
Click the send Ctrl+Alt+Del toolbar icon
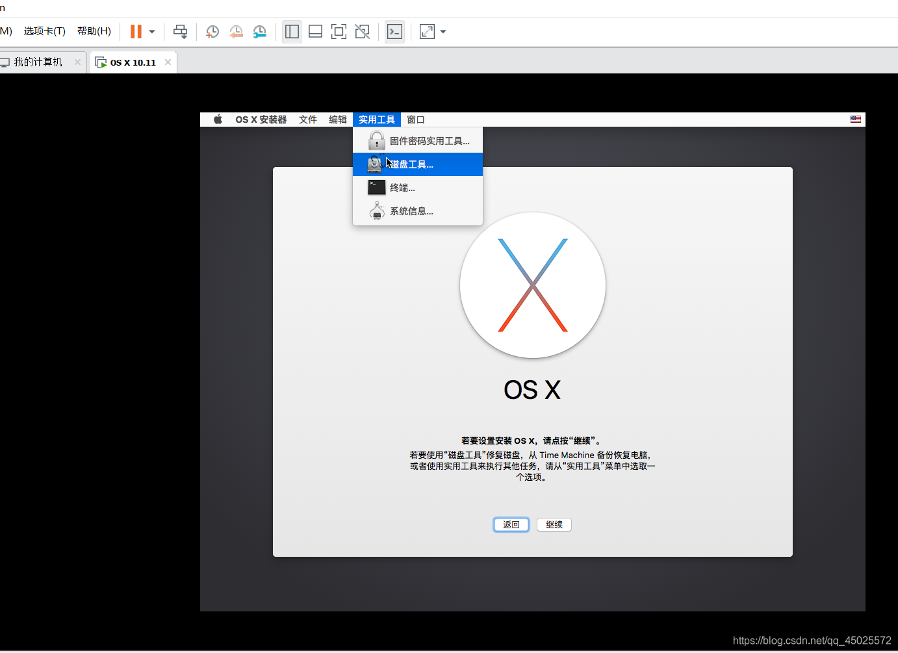point(181,31)
